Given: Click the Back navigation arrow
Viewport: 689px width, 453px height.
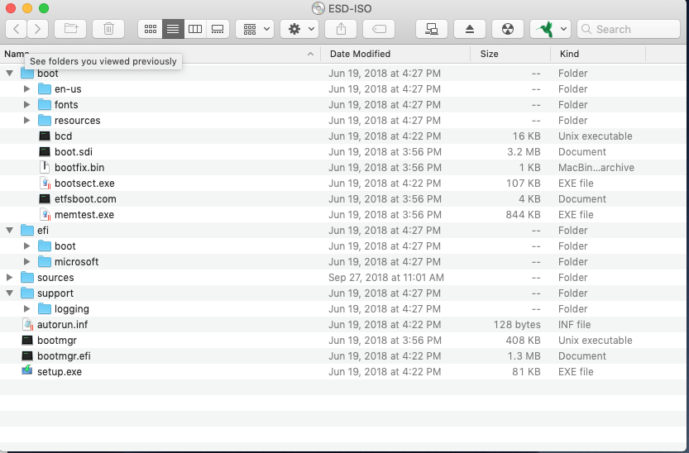Looking at the screenshot, I should pos(17,29).
